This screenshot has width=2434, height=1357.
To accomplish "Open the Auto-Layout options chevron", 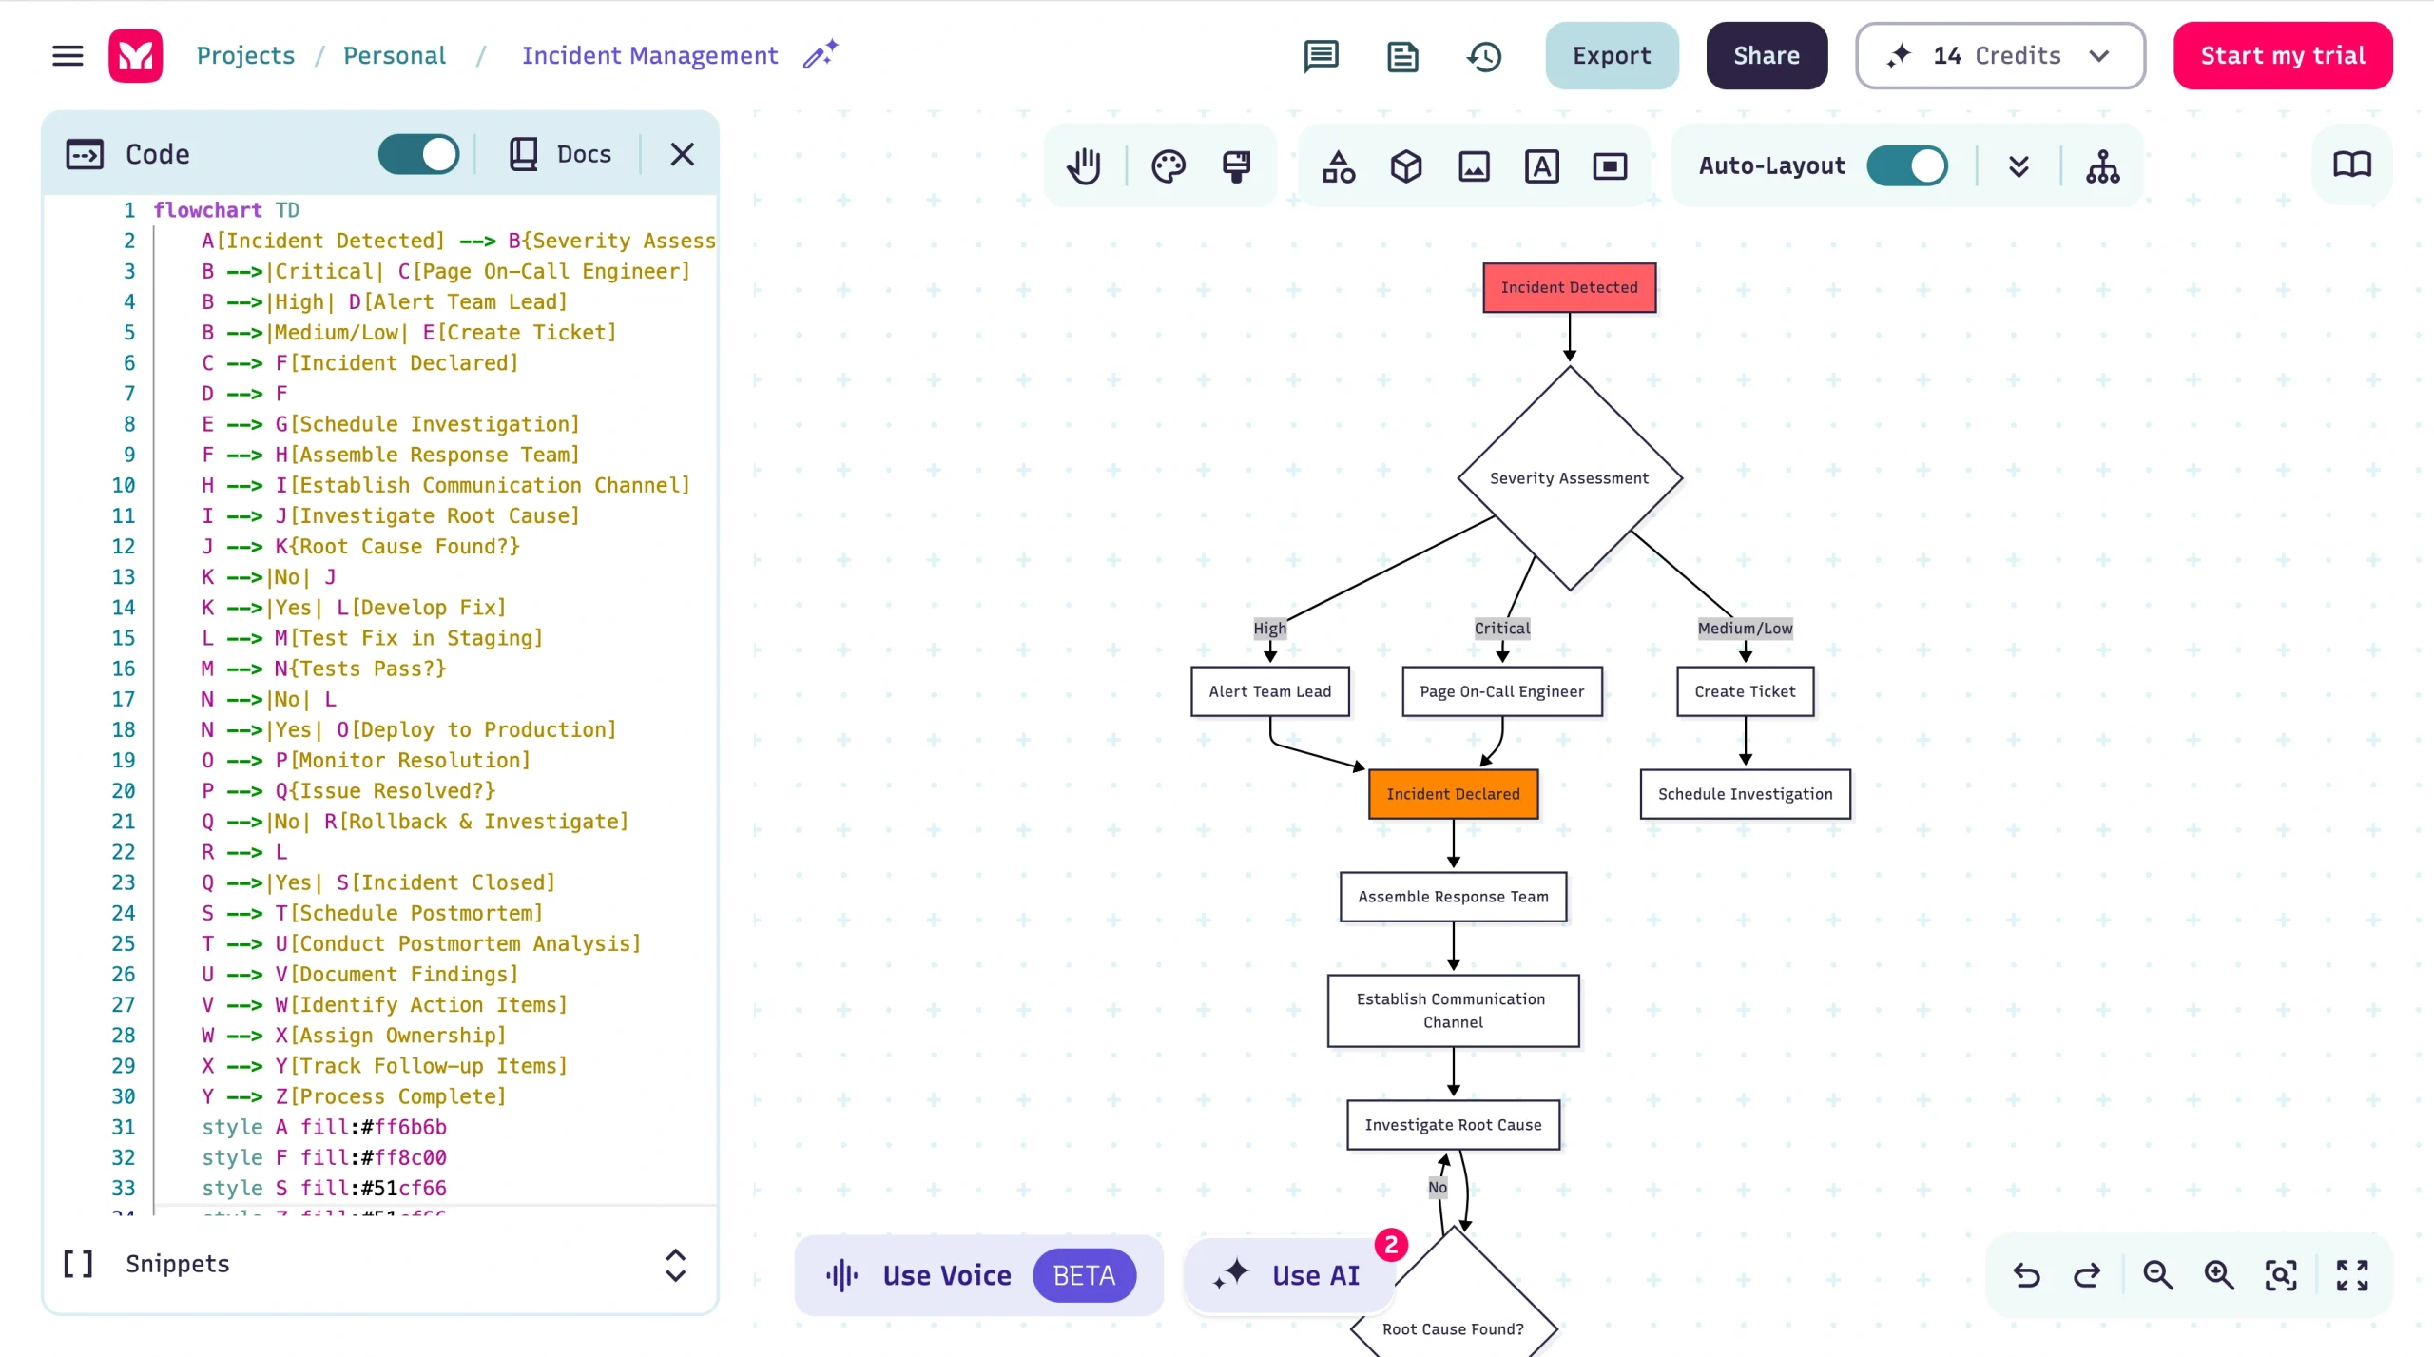I will (x=2019, y=166).
